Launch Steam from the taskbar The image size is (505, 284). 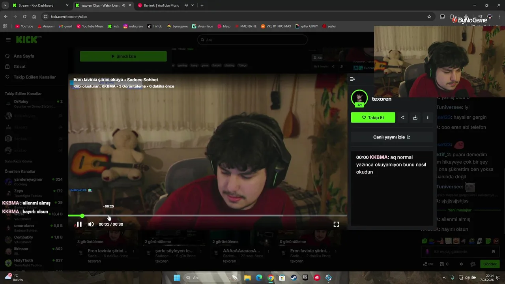pos(294,278)
